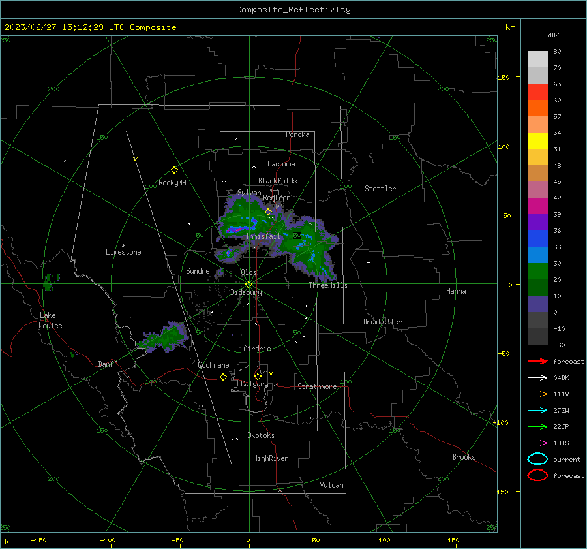Click the Strathmore city label

click(x=317, y=386)
